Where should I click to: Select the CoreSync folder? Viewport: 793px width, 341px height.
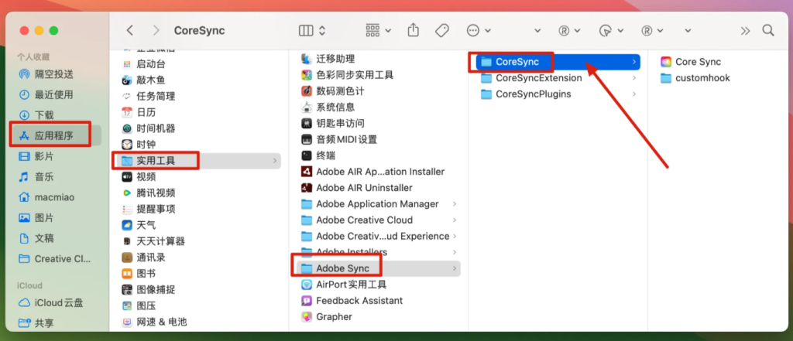coord(558,62)
